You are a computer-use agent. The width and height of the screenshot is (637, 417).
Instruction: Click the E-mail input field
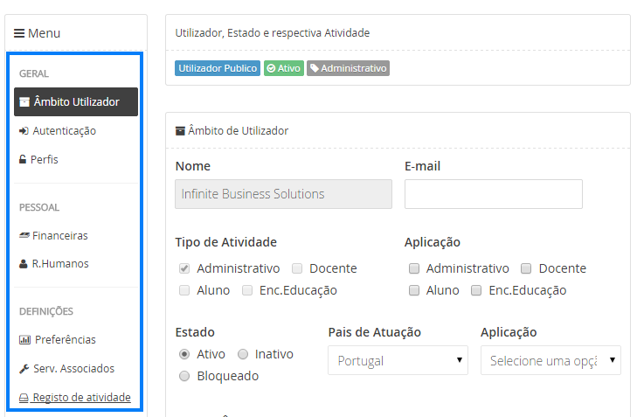tap(493, 194)
